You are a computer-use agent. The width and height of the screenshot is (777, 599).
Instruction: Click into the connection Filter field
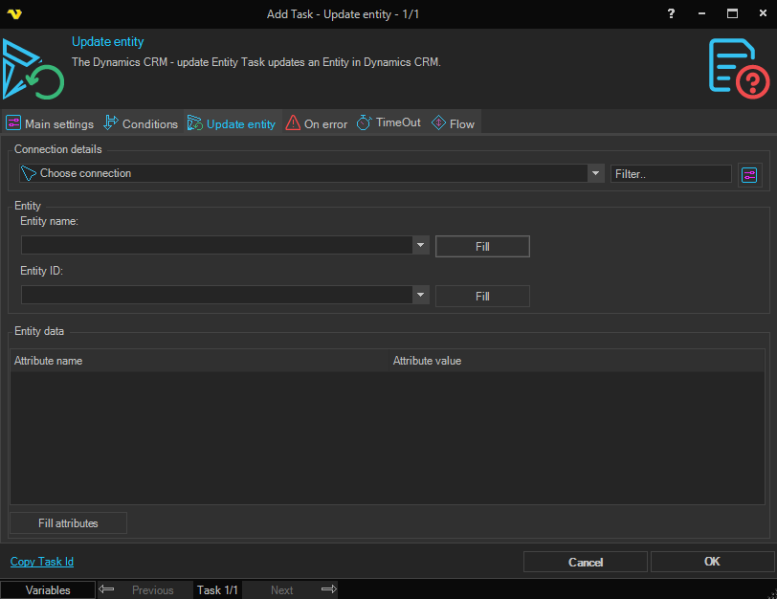[x=671, y=174]
